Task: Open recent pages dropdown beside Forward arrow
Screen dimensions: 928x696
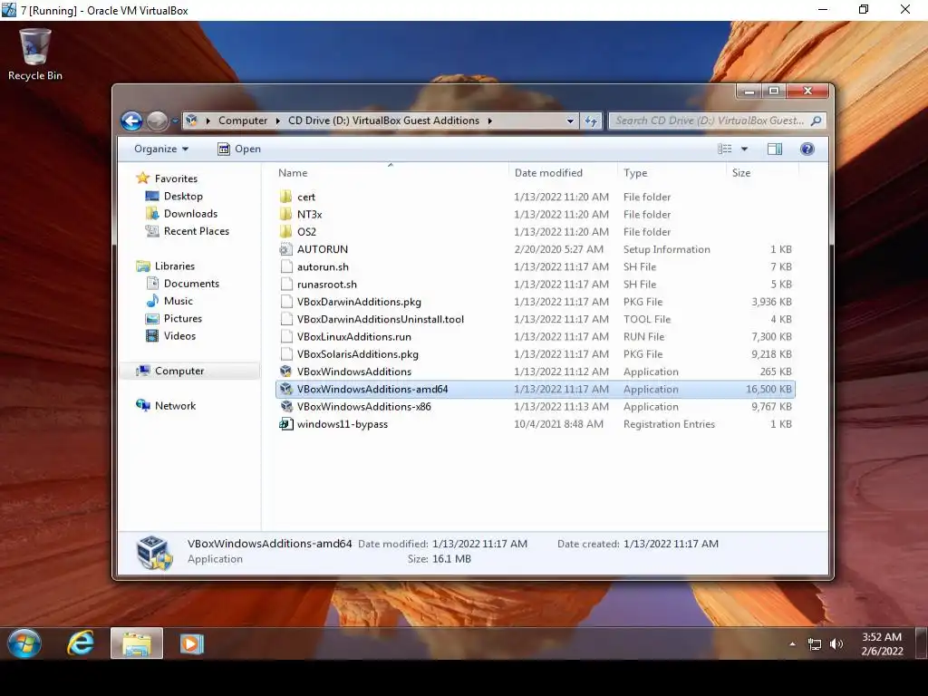Action: [175, 121]
